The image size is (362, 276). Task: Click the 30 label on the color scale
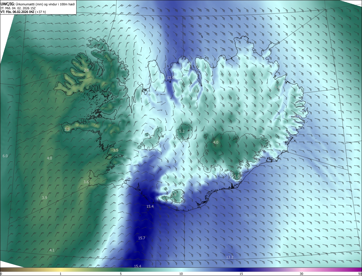click(x=301, y=274)
